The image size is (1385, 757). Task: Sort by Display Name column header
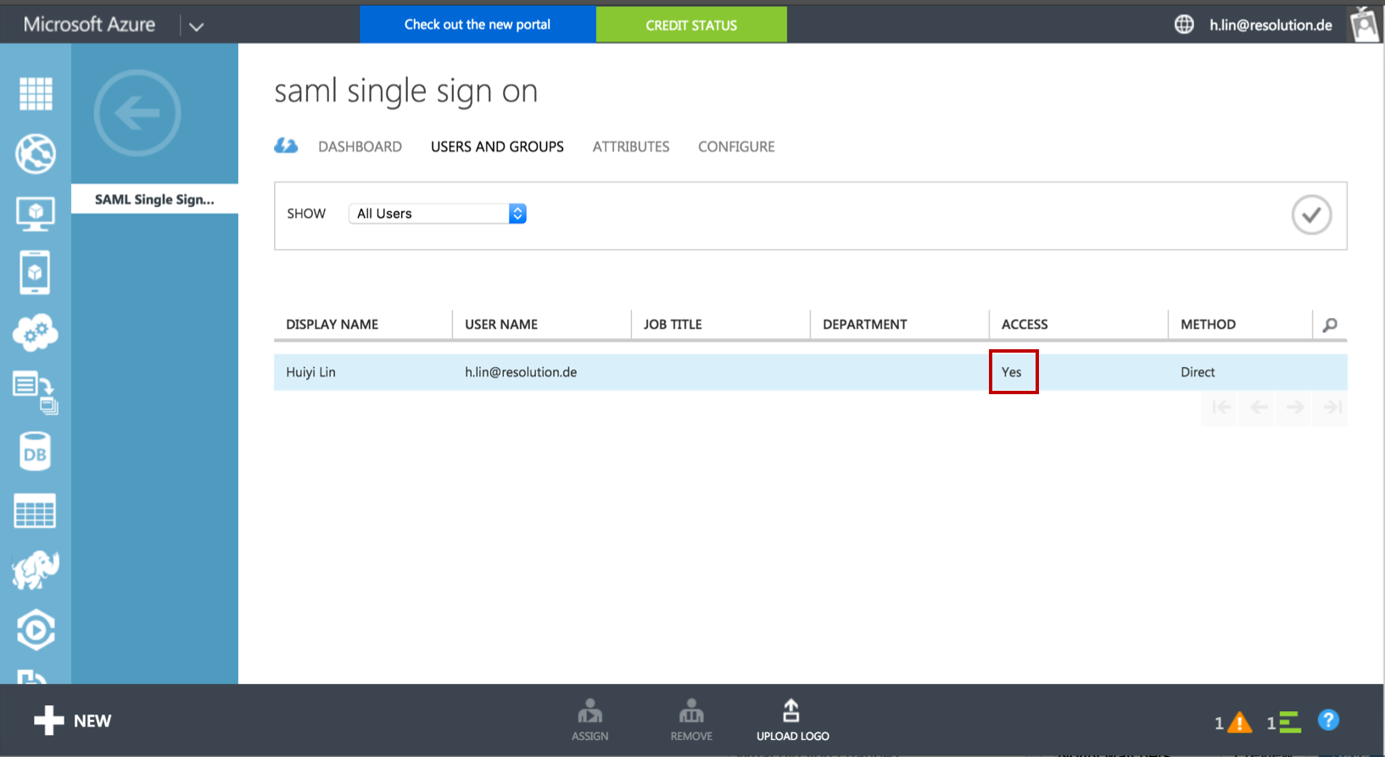point(332,324)
